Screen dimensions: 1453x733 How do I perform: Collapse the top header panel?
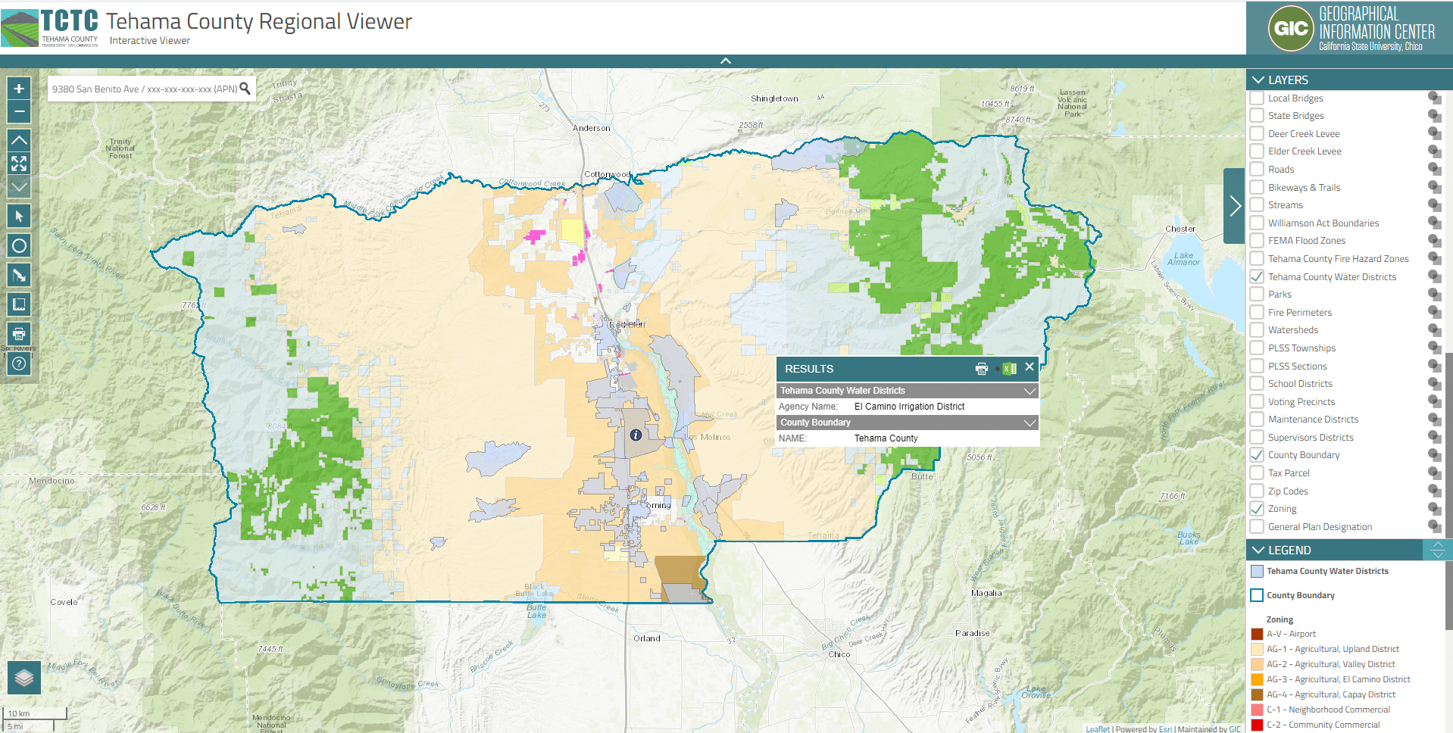[726, 61]
